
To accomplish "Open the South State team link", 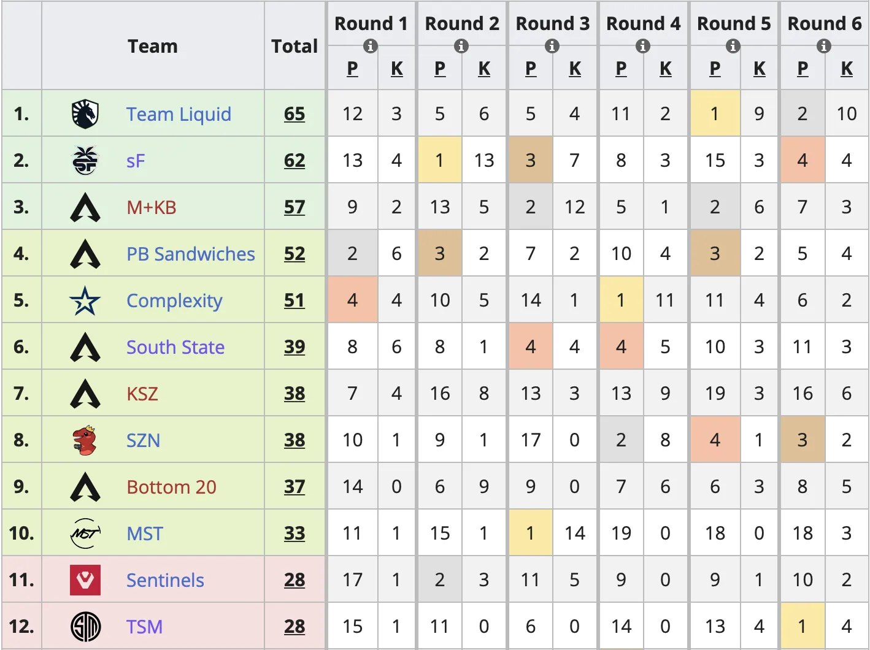I will [x=175, y=347].
